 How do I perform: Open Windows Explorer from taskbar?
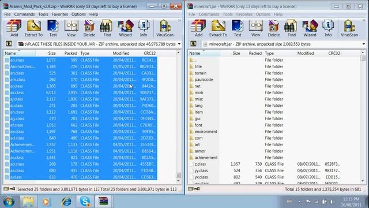click(28, 202)
